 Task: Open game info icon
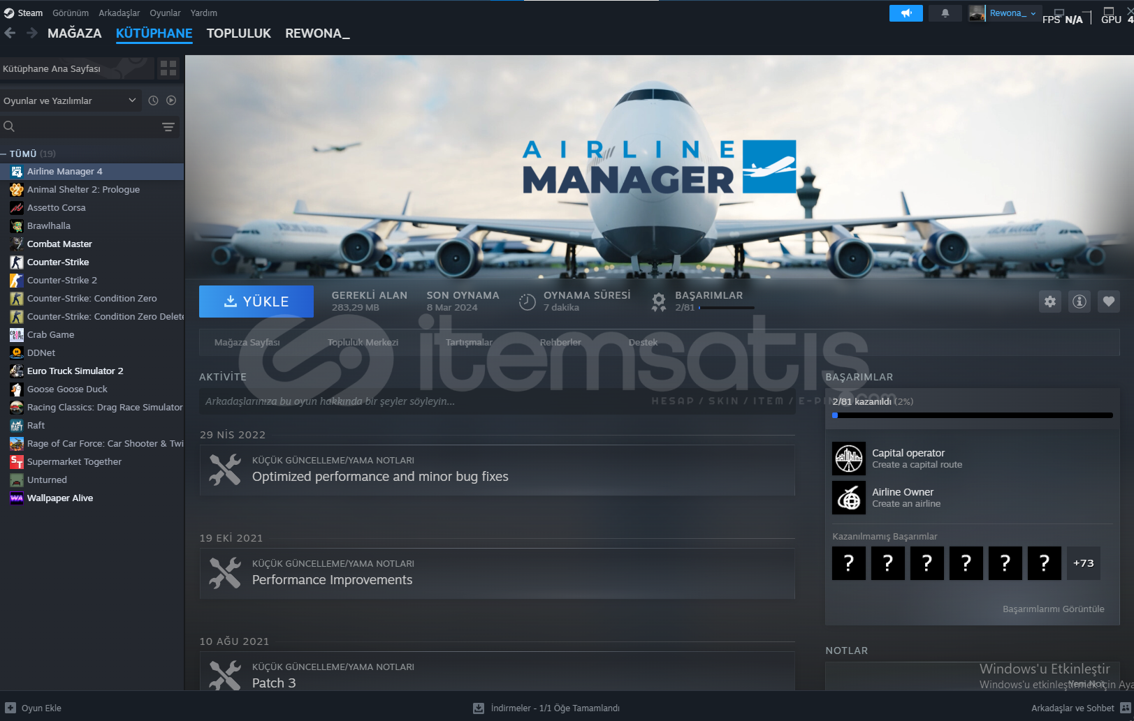[1080, 302]
